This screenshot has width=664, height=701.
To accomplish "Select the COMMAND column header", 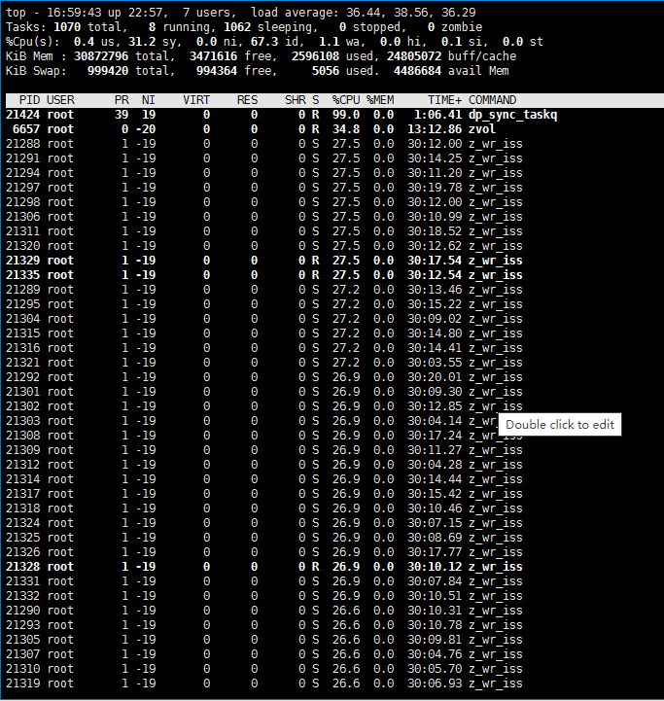I will click(x=492, y=100).
